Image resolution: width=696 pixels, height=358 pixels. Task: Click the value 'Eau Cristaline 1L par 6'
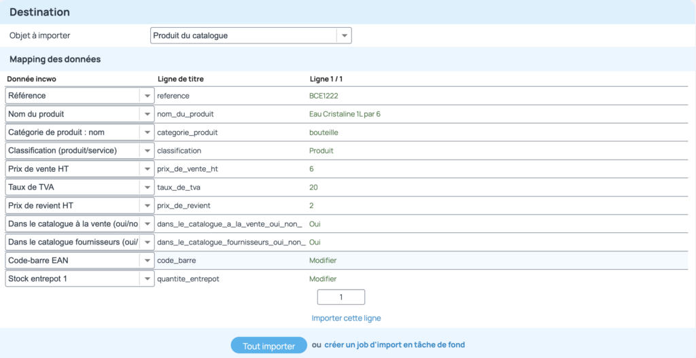[345, 114]
